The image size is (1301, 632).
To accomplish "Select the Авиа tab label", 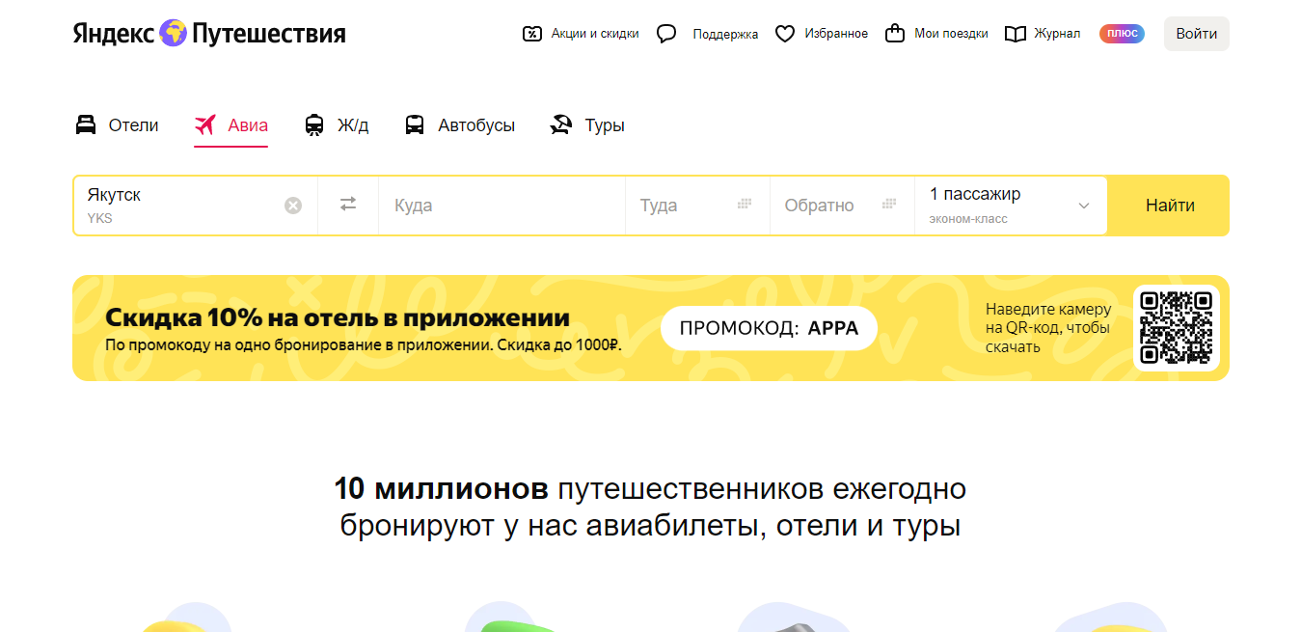I will click(x=248, y=125).
